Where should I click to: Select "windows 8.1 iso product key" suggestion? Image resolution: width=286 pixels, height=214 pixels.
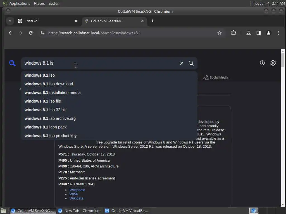tap(109, 136)
